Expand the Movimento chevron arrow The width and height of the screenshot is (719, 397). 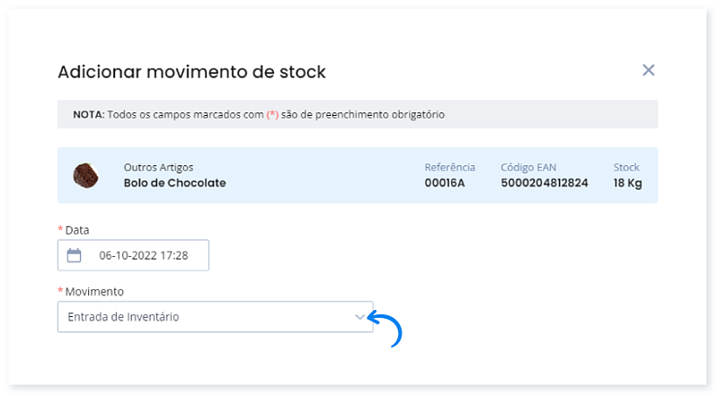(x=360, y=317)
